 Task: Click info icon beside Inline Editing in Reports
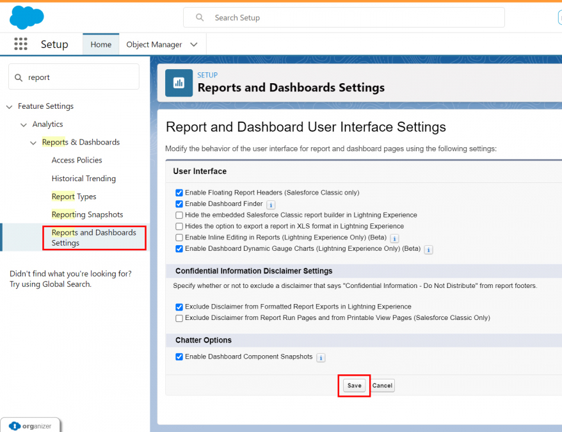coord(395,237)
